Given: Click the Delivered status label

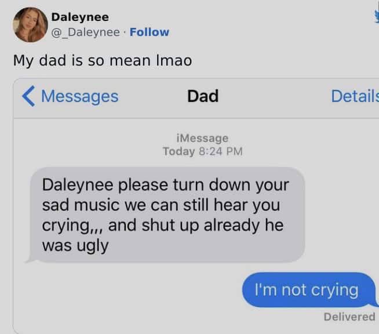Looking at the screenshot, I should (x=349, y=317).
